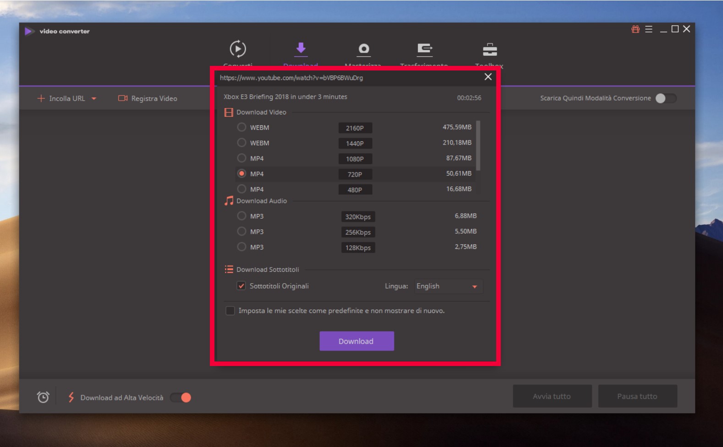Click the Incolla URL button

pos(61,98)
